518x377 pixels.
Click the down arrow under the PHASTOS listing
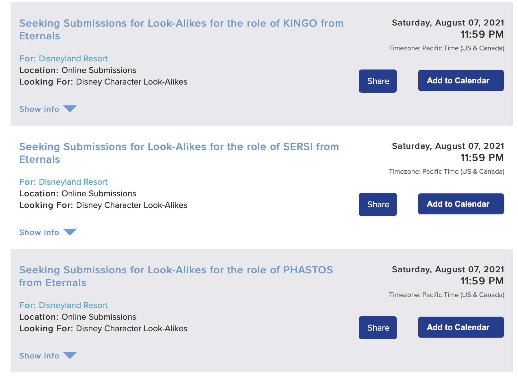pyautogui.click(x=70, y=356)
